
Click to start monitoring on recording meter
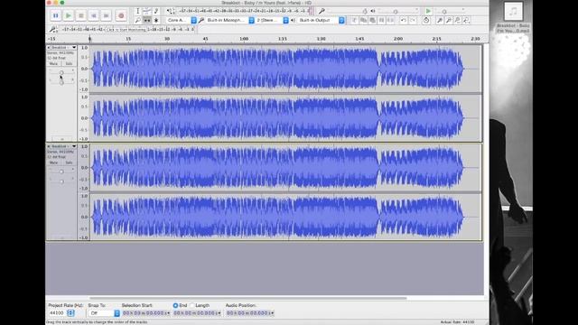coord(126,30)
